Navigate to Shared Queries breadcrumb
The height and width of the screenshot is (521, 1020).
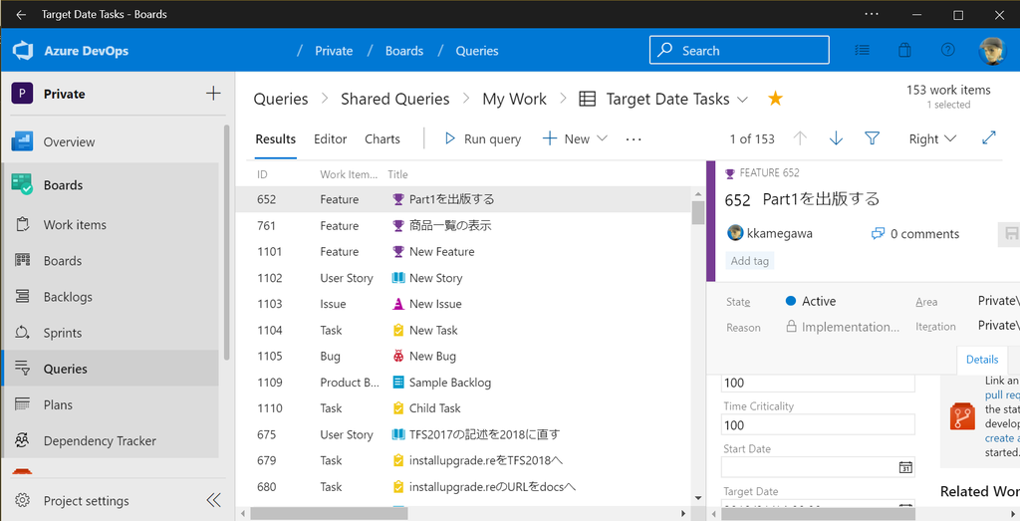[394, 99]
